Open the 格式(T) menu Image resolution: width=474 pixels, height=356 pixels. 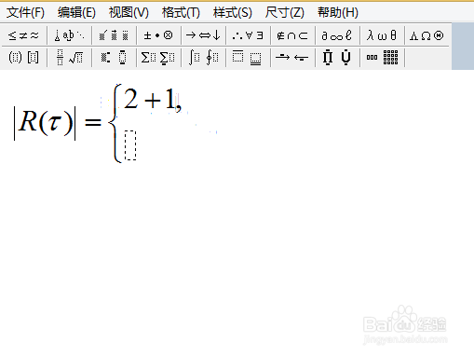[181, 13]
